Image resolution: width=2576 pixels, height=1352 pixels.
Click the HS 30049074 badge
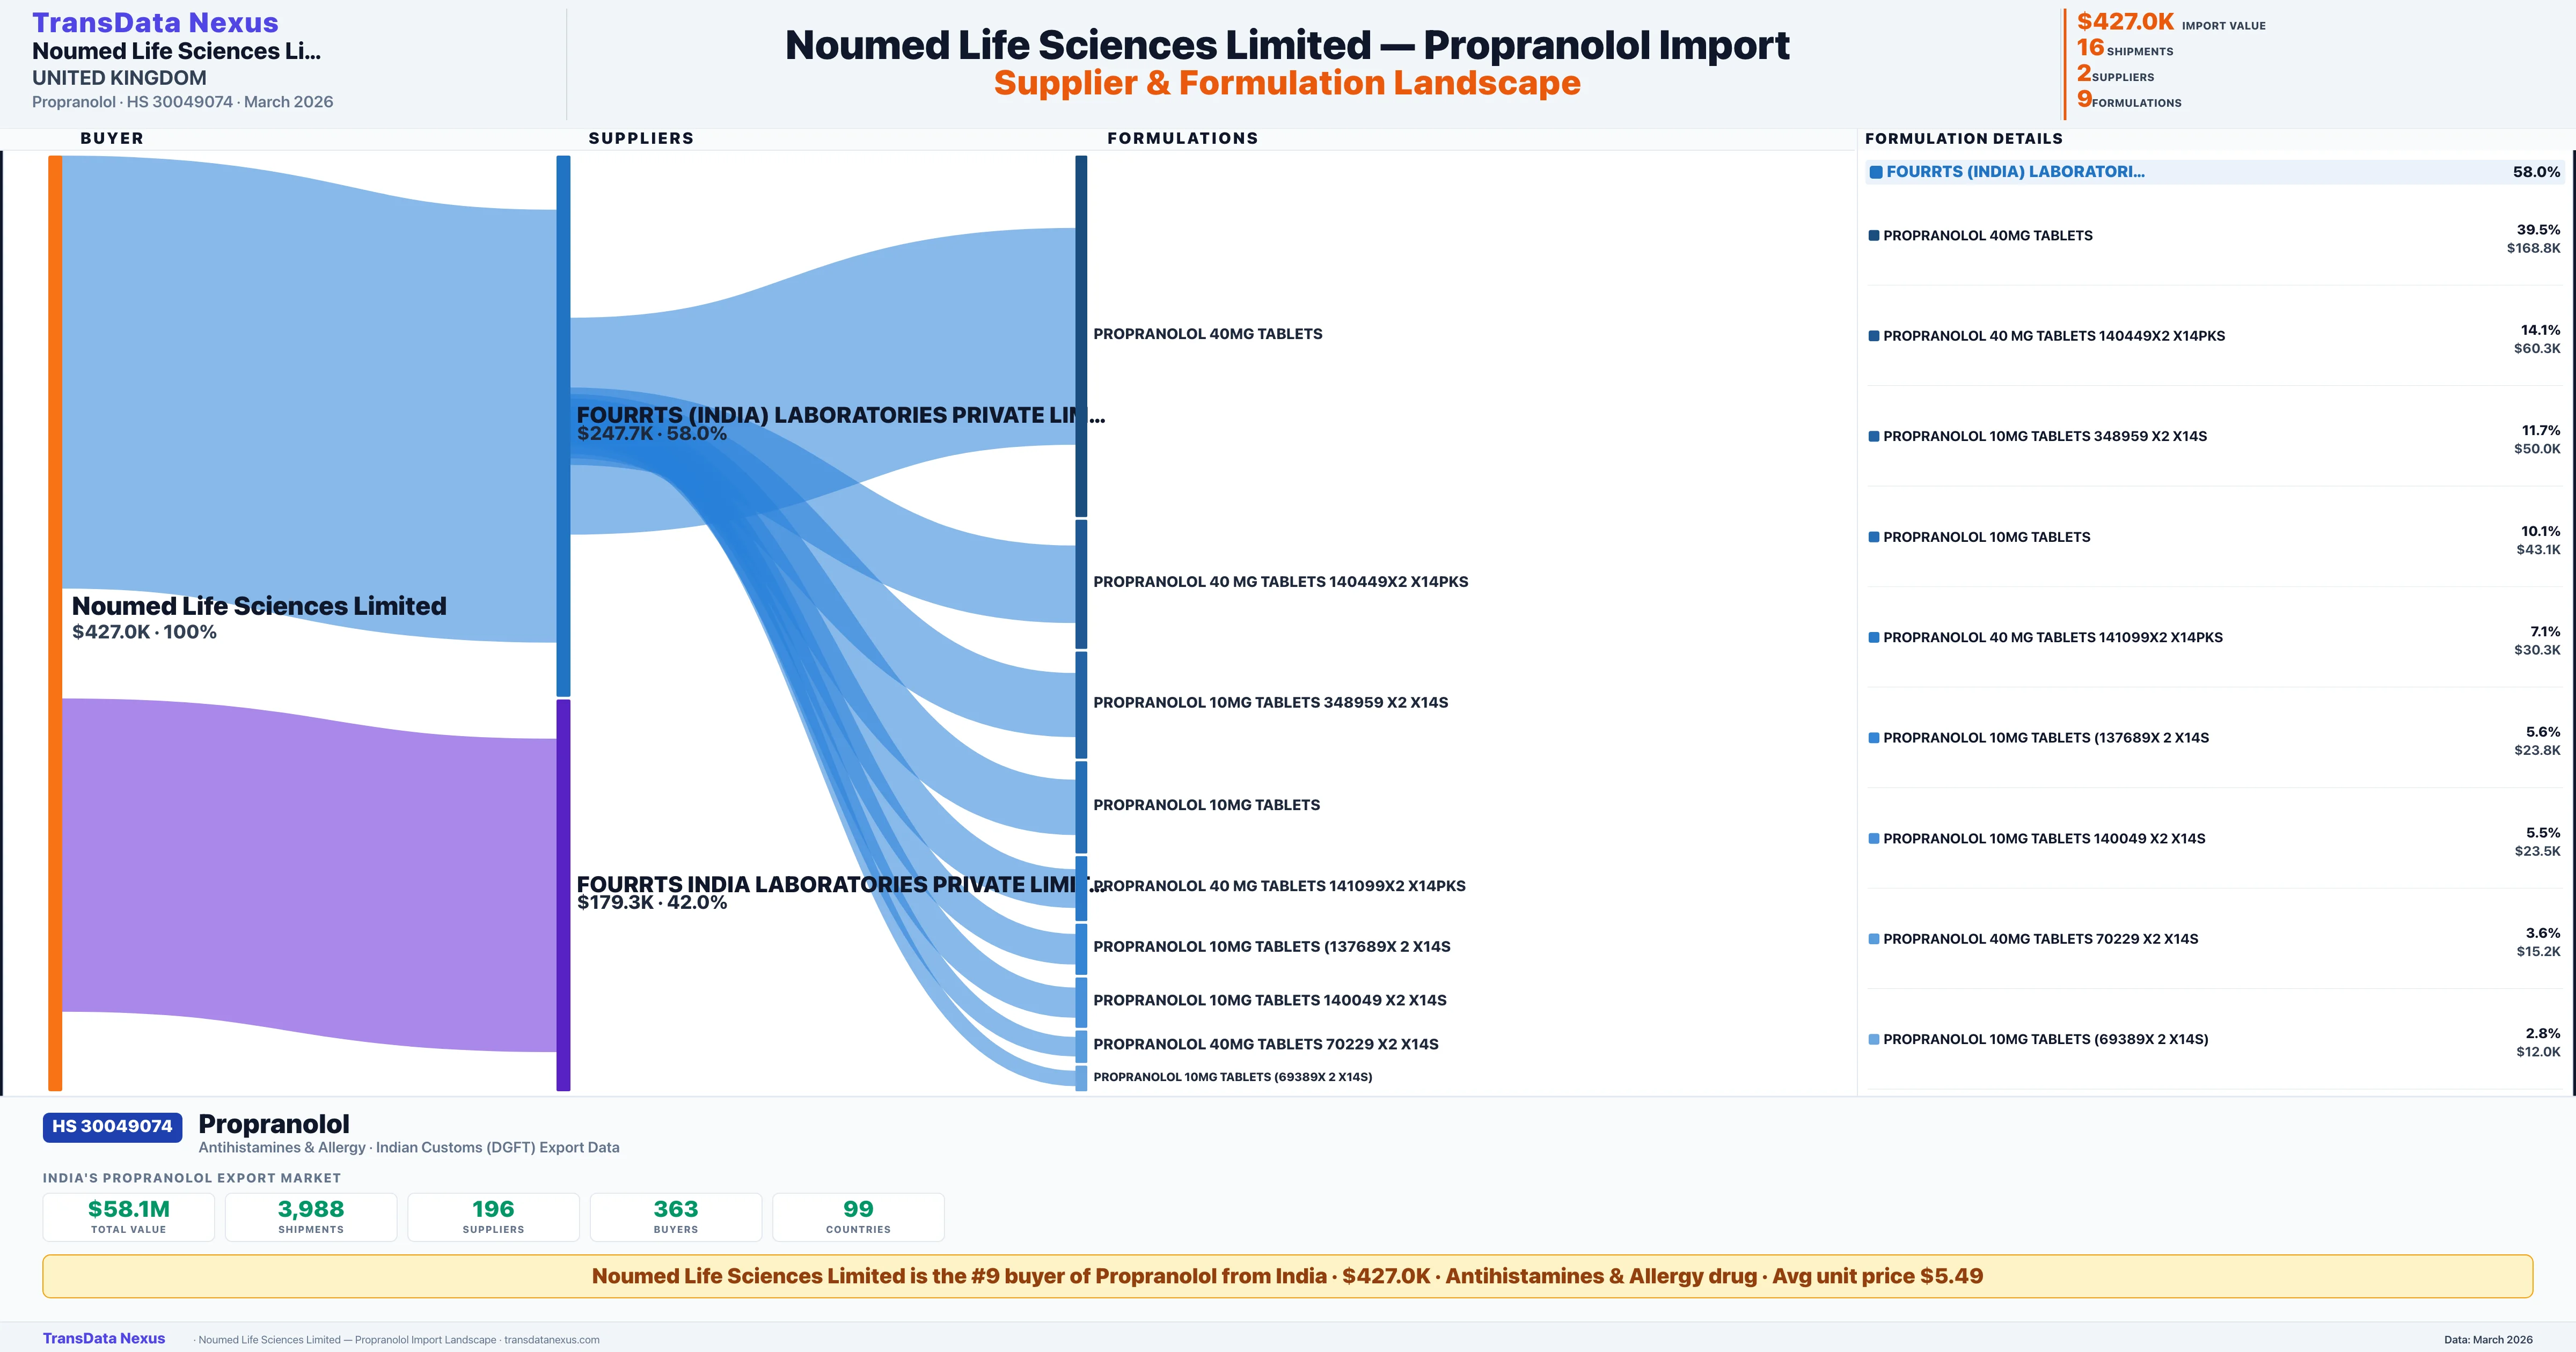coord(112,1127)
